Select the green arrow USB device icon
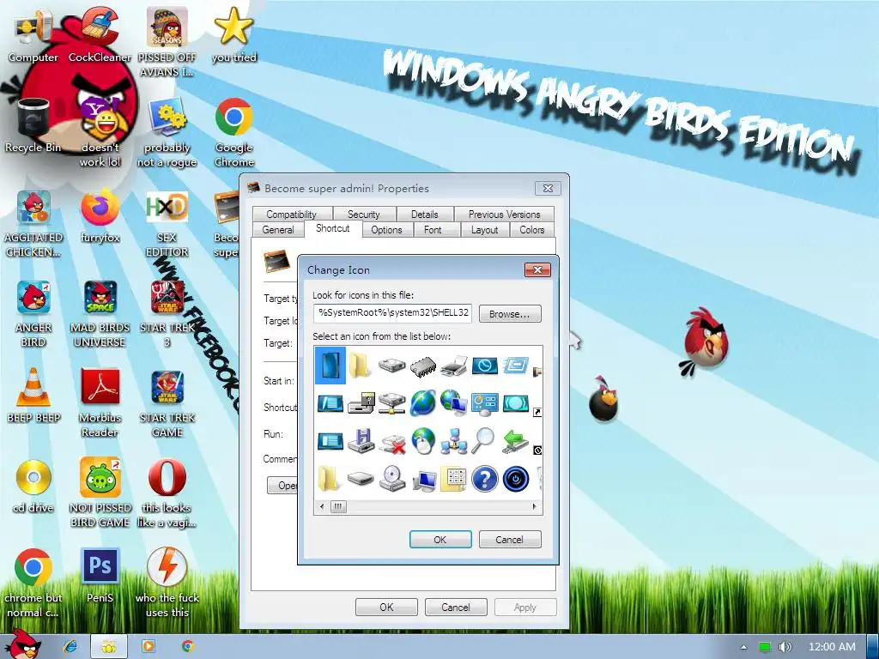This screenshot has height=659, width=879. (x=516, y=441)
